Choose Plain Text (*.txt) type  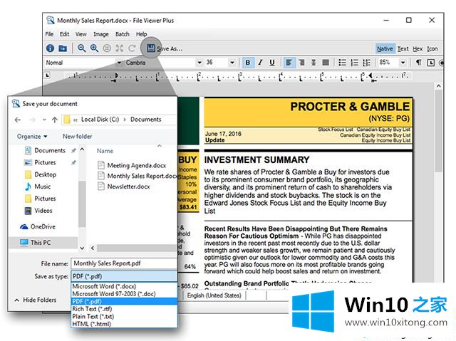[x=124, y=316]
